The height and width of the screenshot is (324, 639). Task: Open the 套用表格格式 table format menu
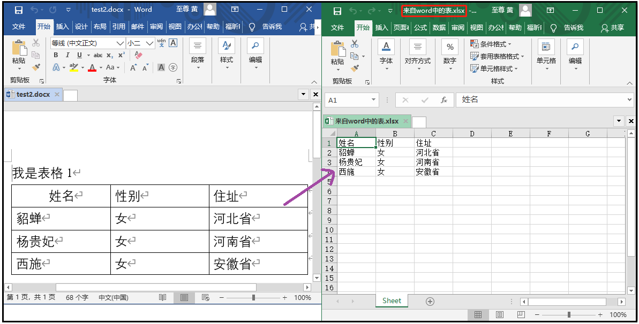(497, 56)
